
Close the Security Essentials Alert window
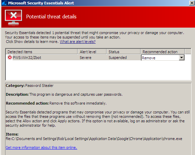(x=192, y=3)
